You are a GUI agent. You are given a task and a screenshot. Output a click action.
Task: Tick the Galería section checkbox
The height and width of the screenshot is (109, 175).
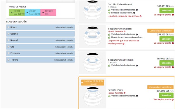pyautogui.click(x=8, y=34)
